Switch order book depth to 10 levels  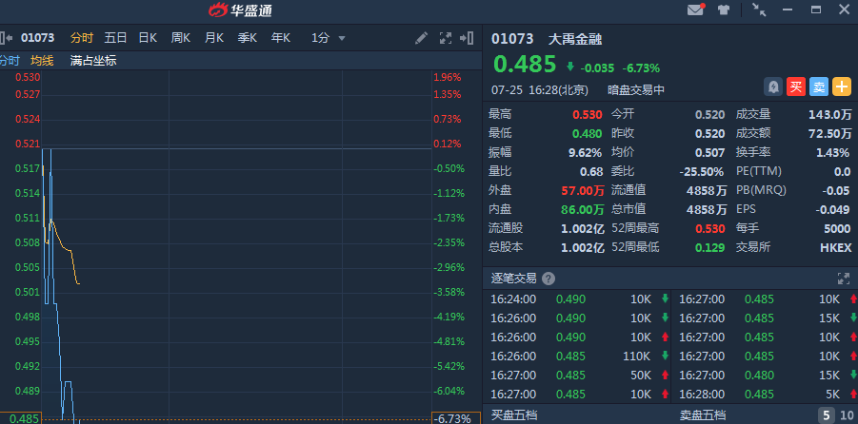(x=848, y=415)
